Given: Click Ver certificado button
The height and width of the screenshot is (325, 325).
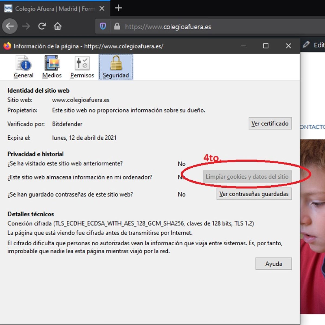Looking at the screenshot, I should click(270, 123).
